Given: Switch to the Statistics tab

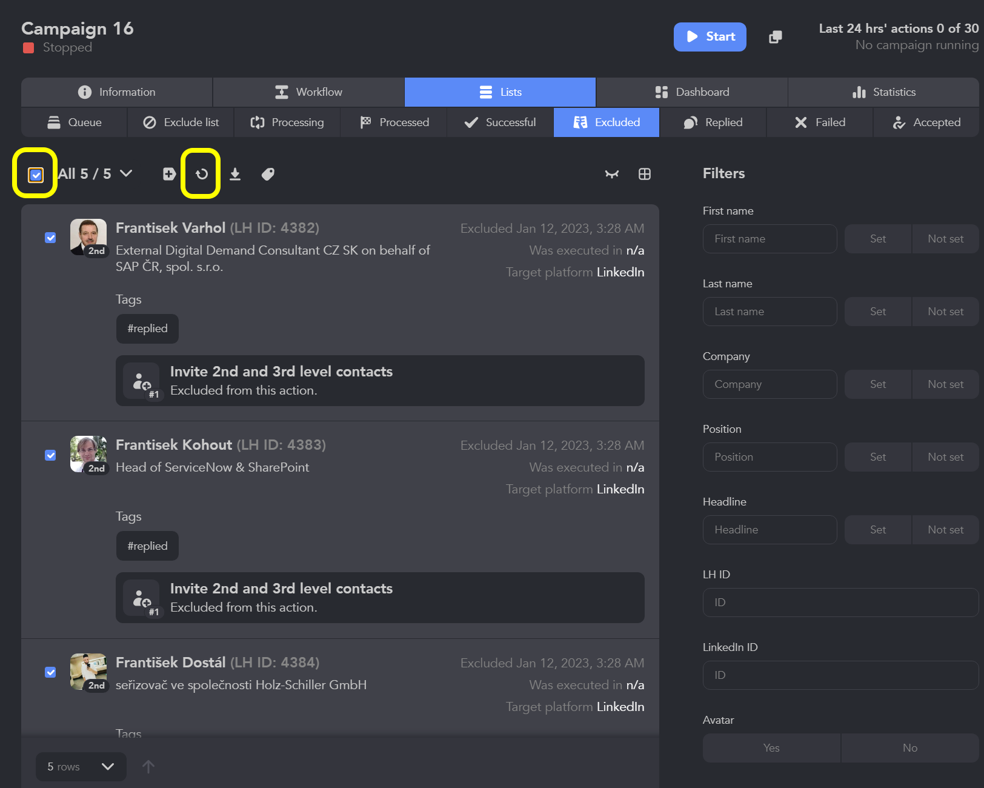Looking at the screenshot, I should tap(884, 92).
